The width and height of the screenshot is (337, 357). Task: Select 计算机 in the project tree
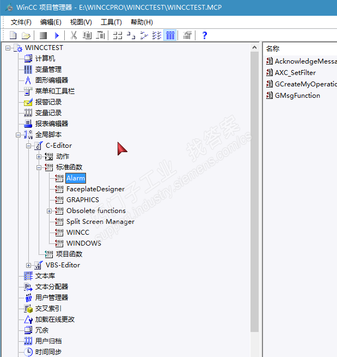(45, 59)
